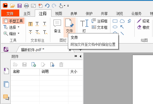Print the document via printer icon

[26, 6]
